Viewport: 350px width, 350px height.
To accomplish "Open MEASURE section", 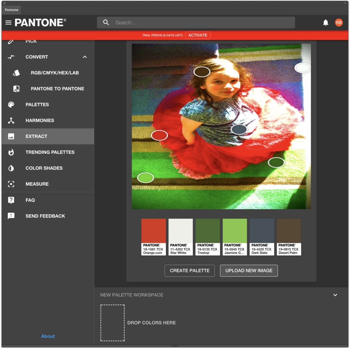I will [48, 184].
